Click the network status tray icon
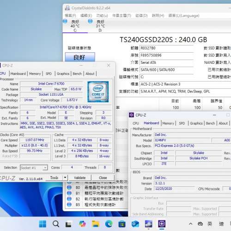 click(200, 224)
